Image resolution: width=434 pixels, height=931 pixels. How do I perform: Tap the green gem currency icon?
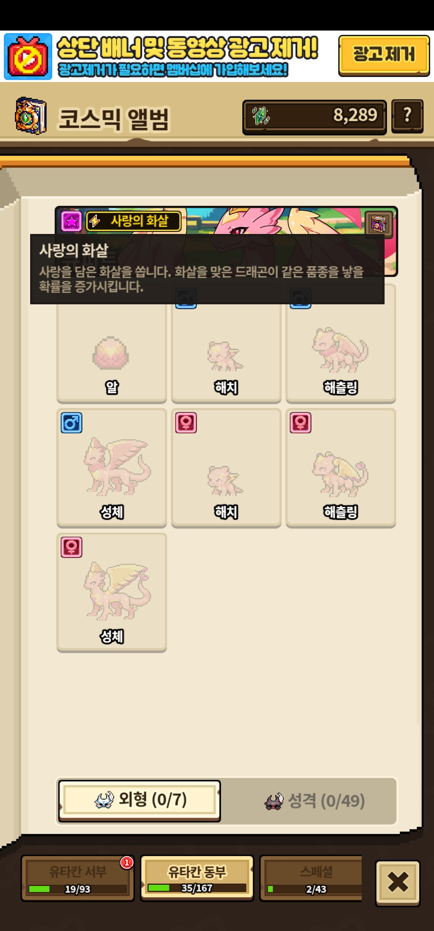261,116
